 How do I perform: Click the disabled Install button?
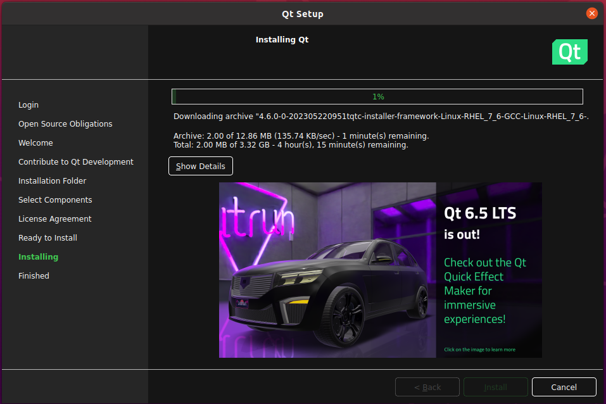[495, 387]
